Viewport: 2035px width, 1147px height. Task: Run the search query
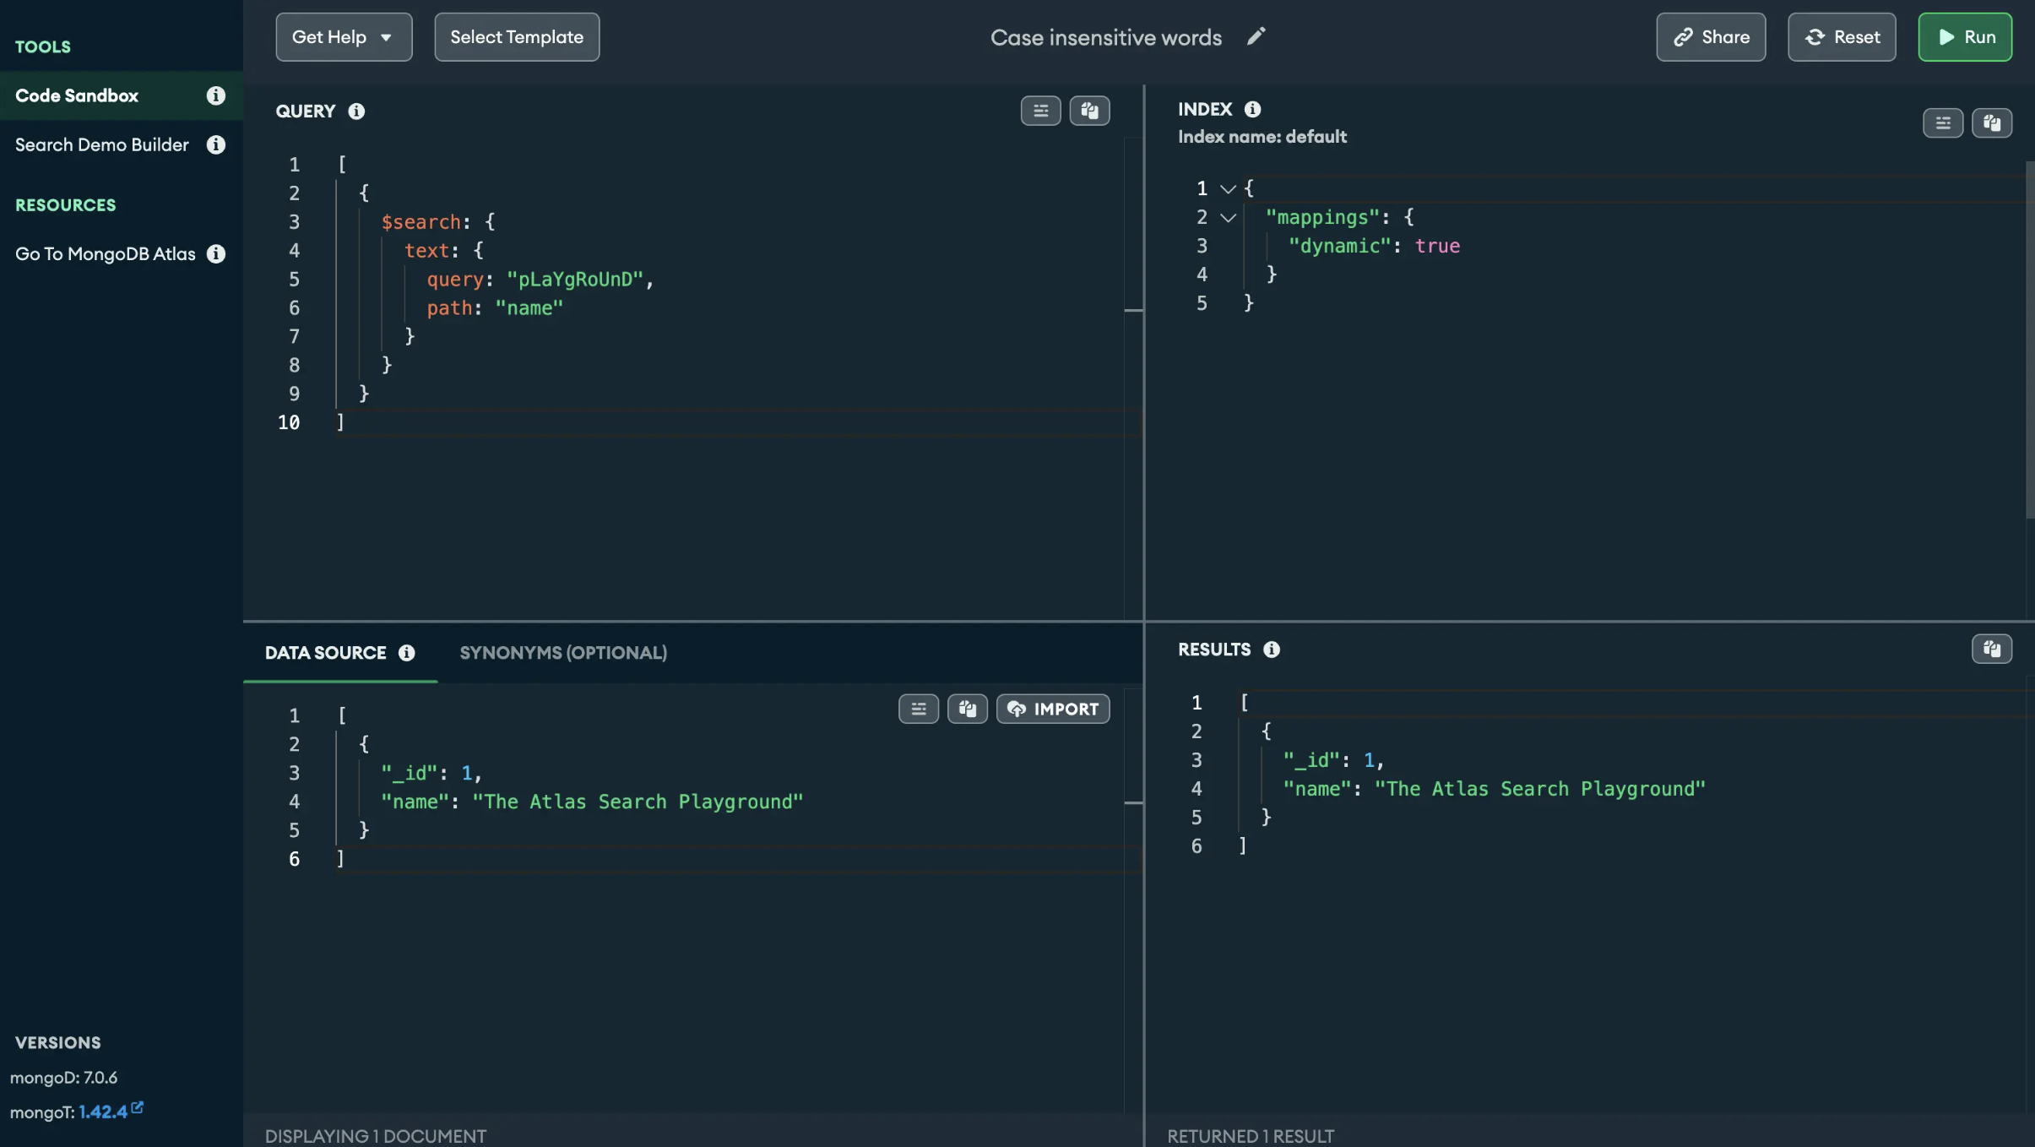[x=1966, y=36]
